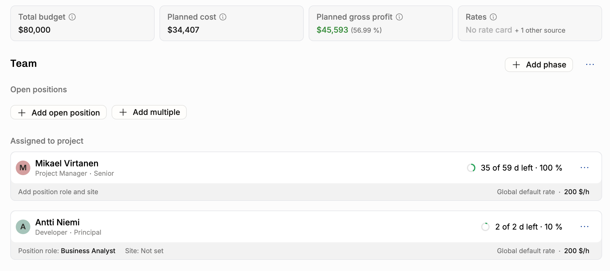This screenshot has height=271, width=610.
Task: Click Mikael Virtanen's 200 $/h default rate
Action: (577, 192)
